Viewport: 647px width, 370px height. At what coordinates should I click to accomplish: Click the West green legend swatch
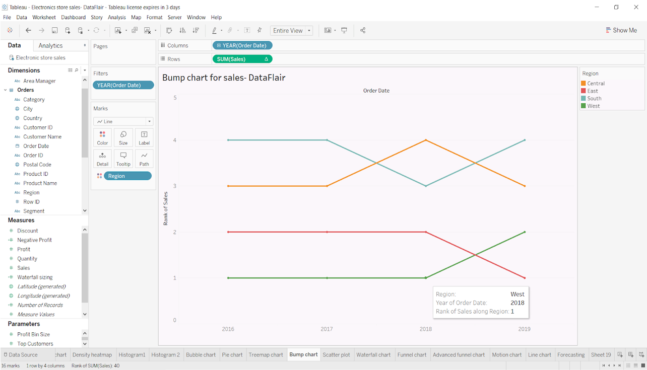[584, 106]
